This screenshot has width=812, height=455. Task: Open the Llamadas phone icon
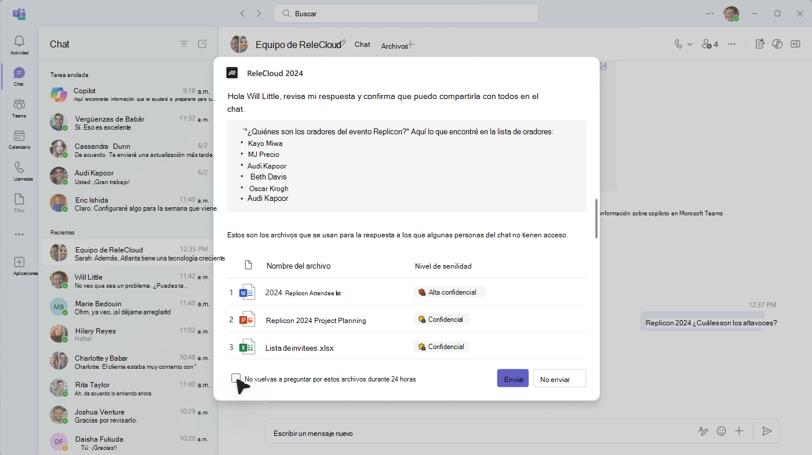19,167
